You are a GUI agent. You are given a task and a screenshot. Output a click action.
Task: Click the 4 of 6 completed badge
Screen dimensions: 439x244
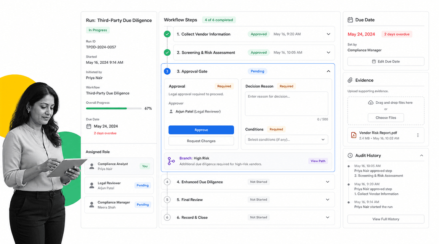click(x=219, y=20)
